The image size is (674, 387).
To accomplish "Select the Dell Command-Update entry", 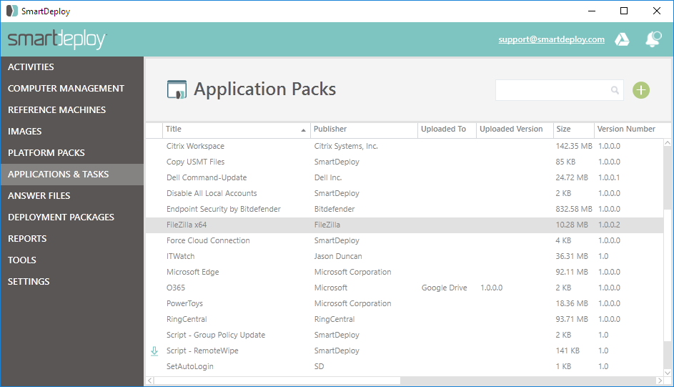I will [405, 177].
